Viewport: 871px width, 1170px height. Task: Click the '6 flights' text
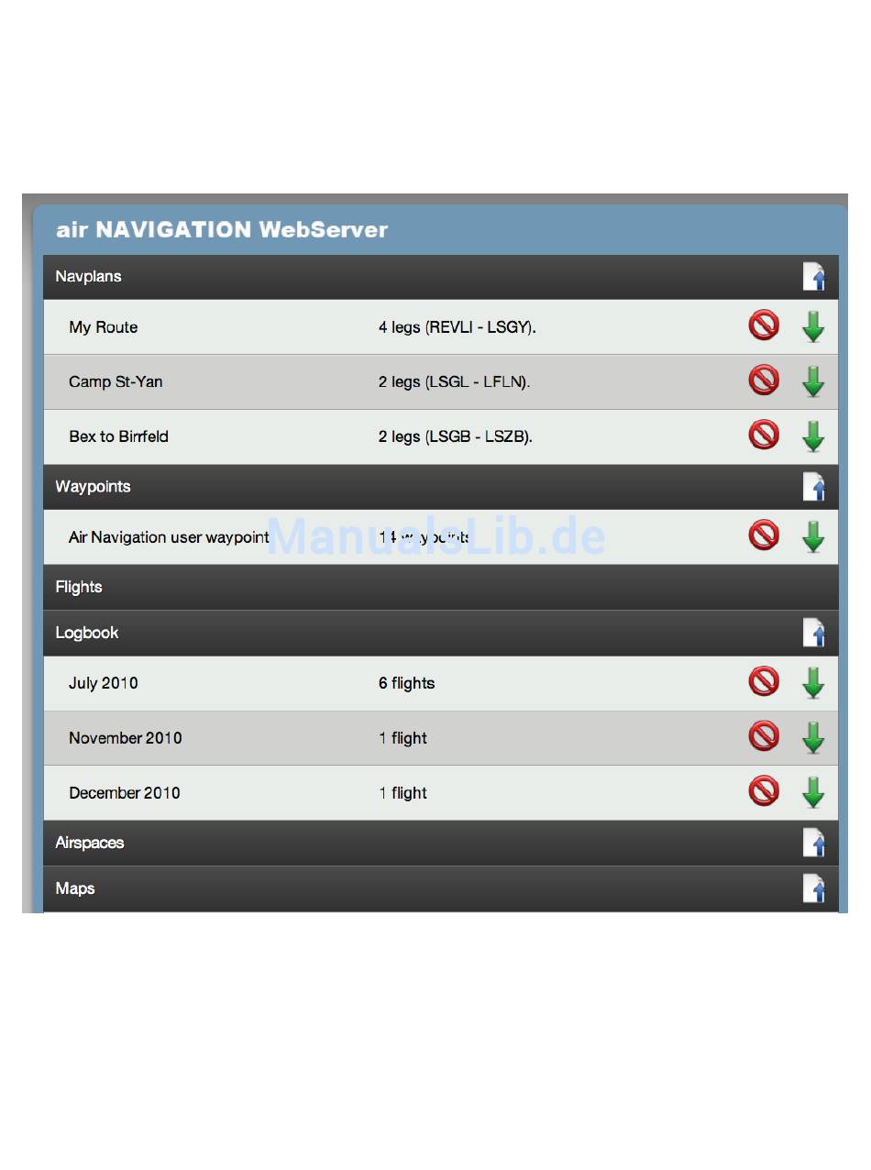click(406, 683)
